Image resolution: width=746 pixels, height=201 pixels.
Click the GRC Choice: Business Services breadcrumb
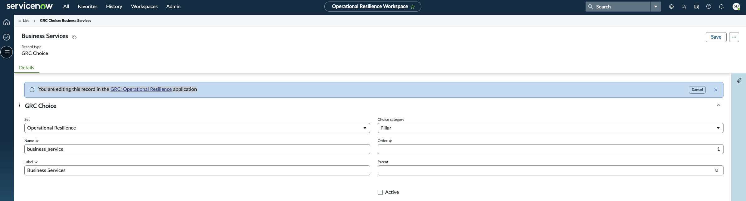[x=66, y=21]
